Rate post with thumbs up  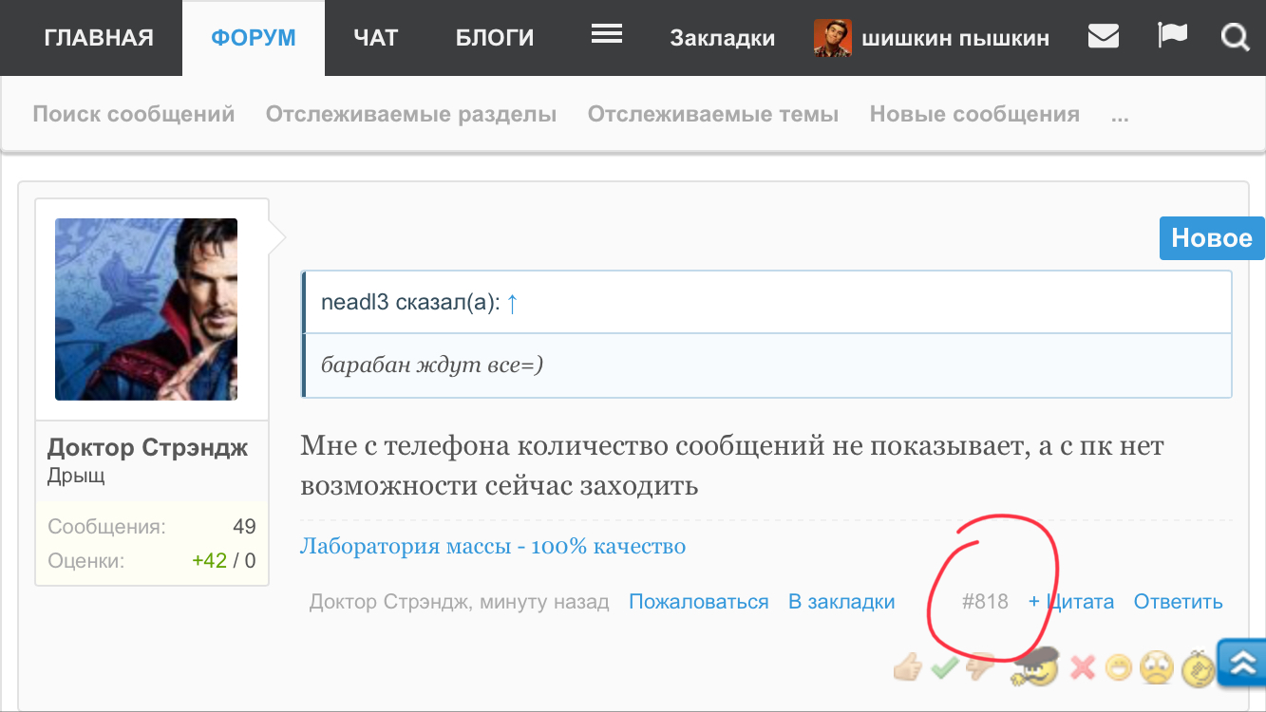[x=908, y=668]
